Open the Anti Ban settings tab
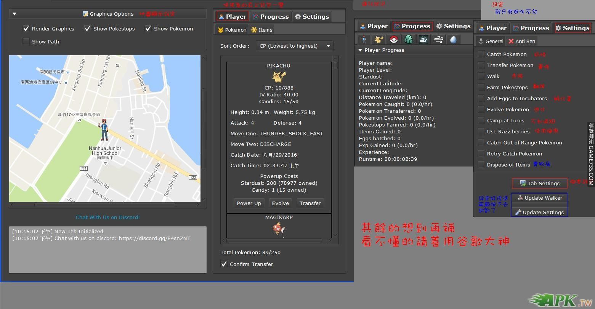 coord(521,41)
